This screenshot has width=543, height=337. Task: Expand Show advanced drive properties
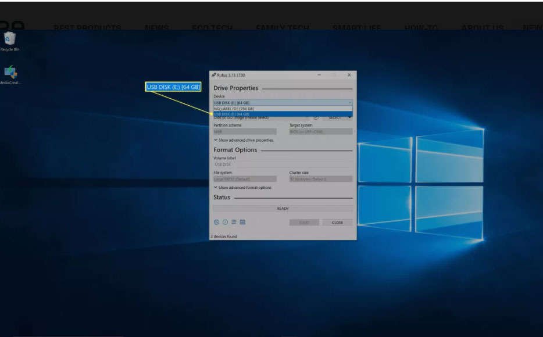pyautogui.click(x=243, y=140)
